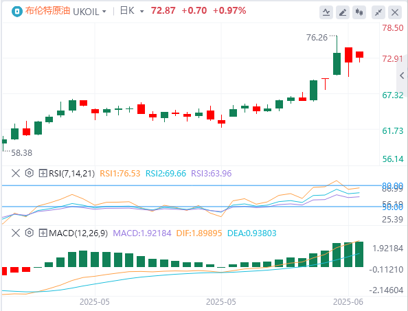Open the UKOIL symbol dropdown arrow
Viewport: 408px width, 311px height.
point(104,12)
